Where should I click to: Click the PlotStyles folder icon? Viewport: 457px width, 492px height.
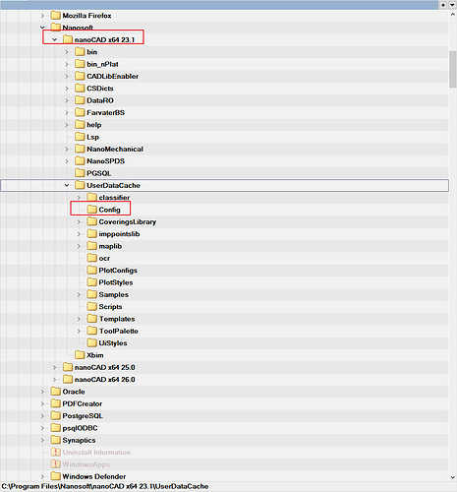(92, 282)
